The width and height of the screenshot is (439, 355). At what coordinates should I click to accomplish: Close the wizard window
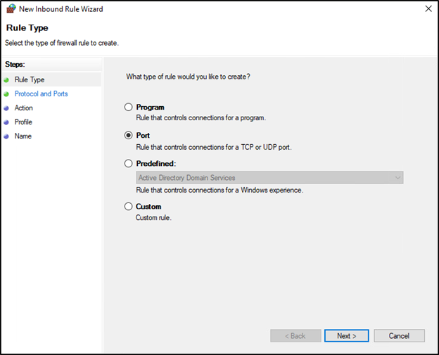(428, 9)
